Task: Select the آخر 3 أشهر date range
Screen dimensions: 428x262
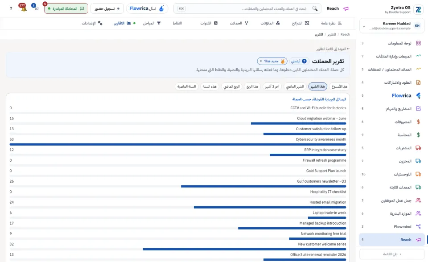Action: [272, 86]
